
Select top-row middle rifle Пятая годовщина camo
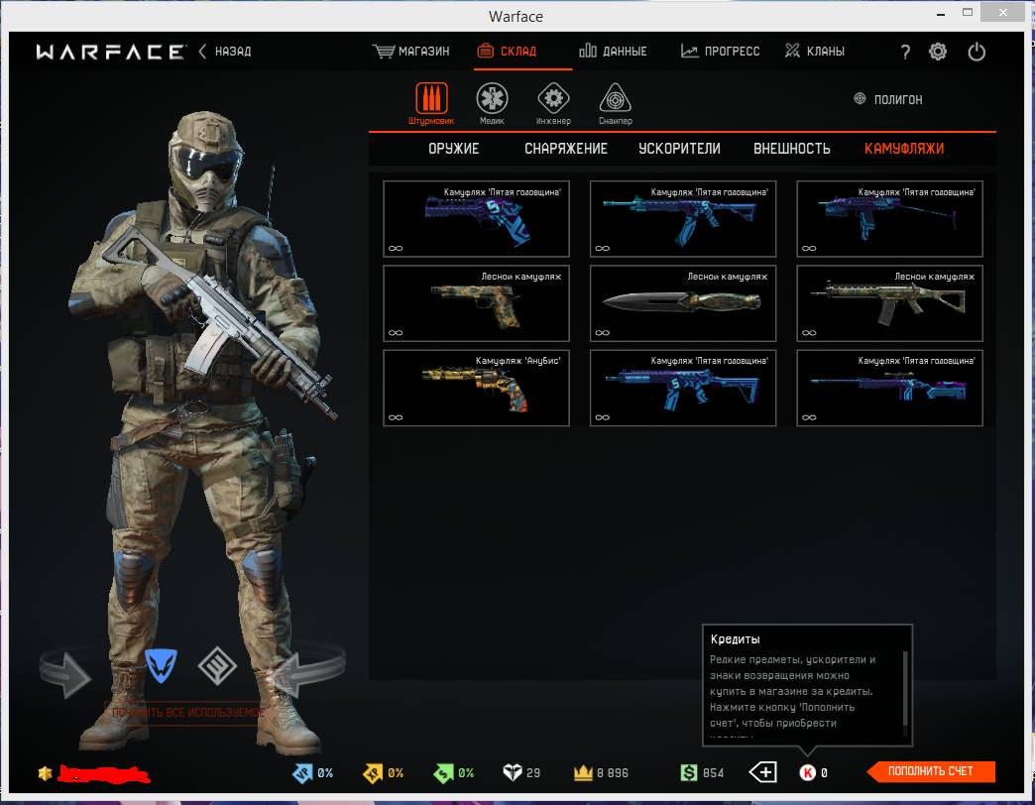[x=682, y=218]
